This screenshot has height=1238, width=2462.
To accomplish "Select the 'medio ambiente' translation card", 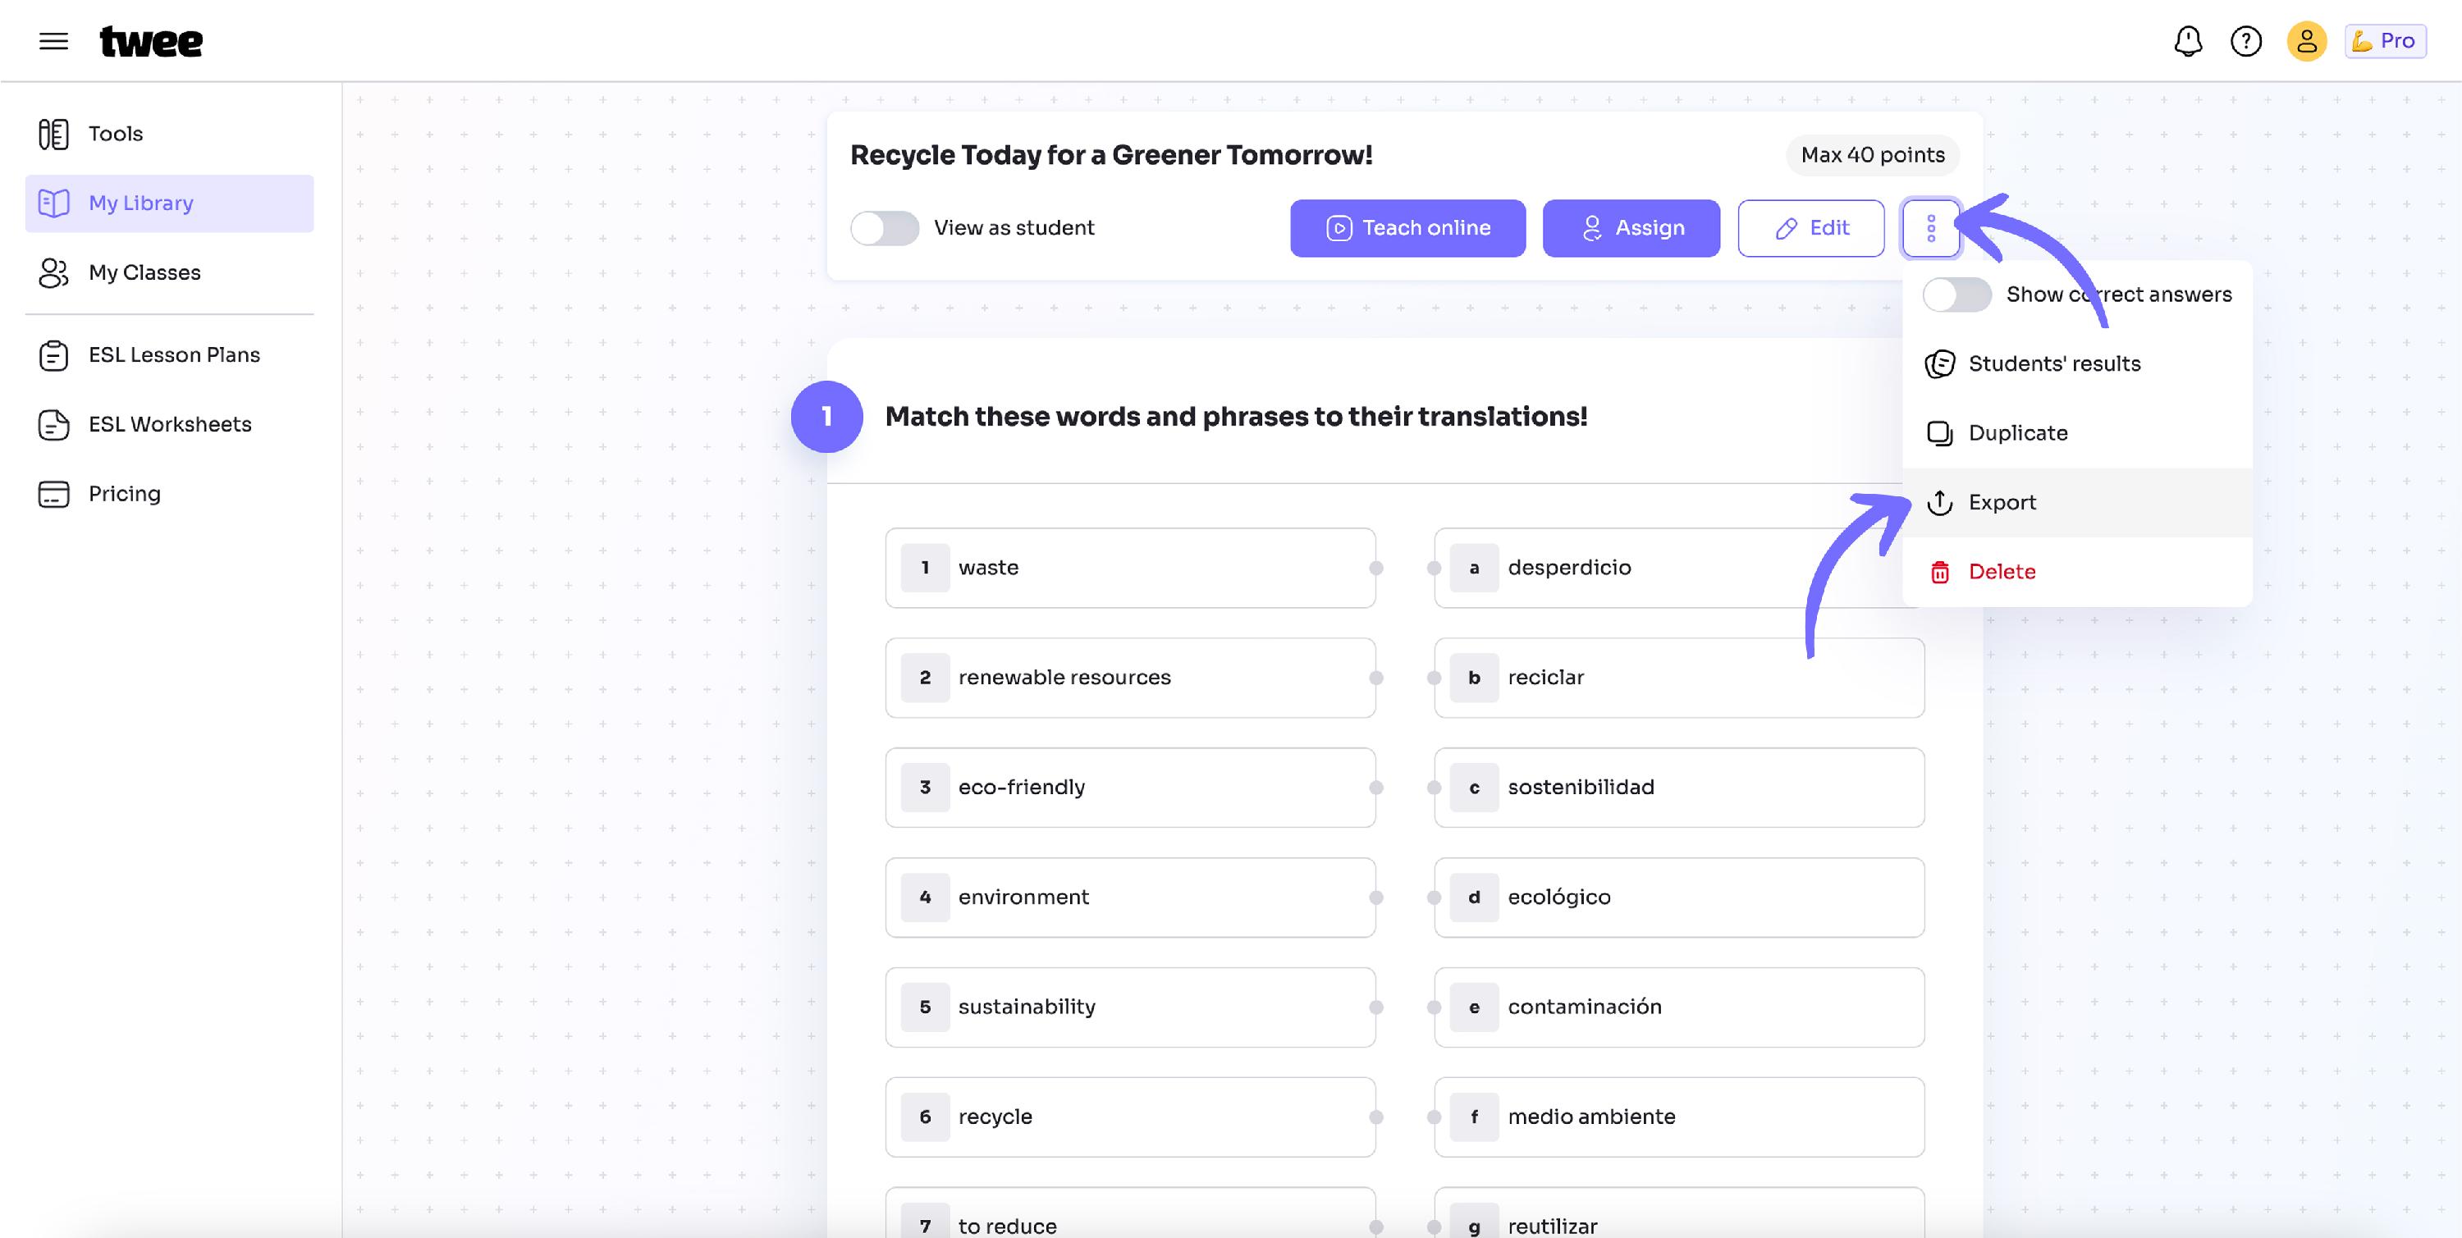I will (1679, 1117).
